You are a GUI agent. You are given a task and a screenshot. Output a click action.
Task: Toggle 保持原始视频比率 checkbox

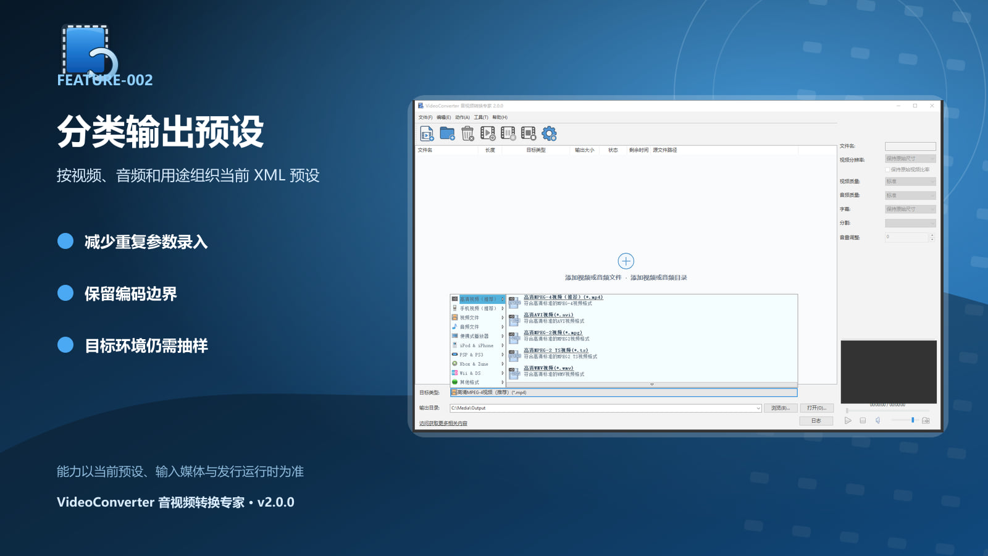pyautogui.click(x=888, y=169)
